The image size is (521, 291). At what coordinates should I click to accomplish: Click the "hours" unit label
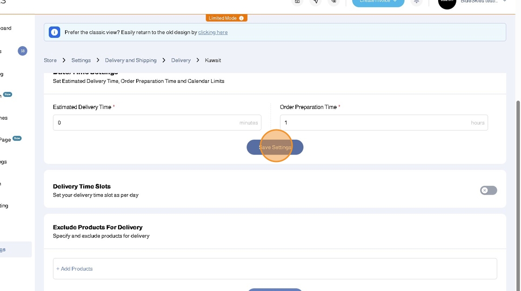(477, 123)
